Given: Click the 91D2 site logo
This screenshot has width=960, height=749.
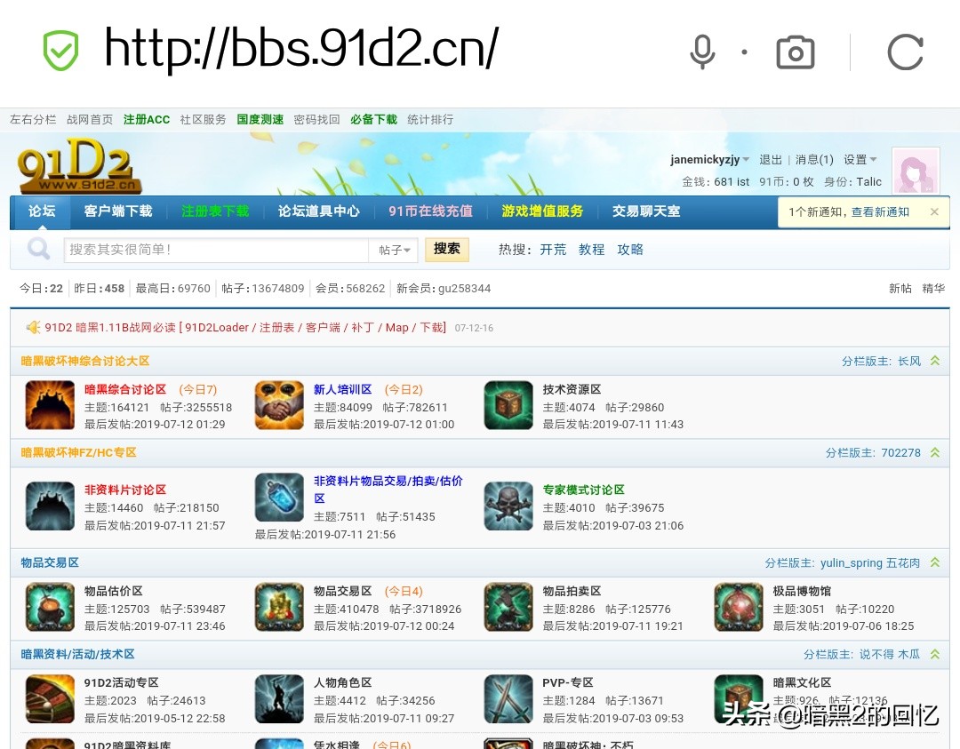Looking at the screenshot, I should tap(78, 166).
